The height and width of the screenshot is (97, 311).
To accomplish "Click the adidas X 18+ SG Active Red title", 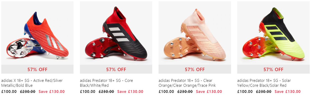I will 32,83.
